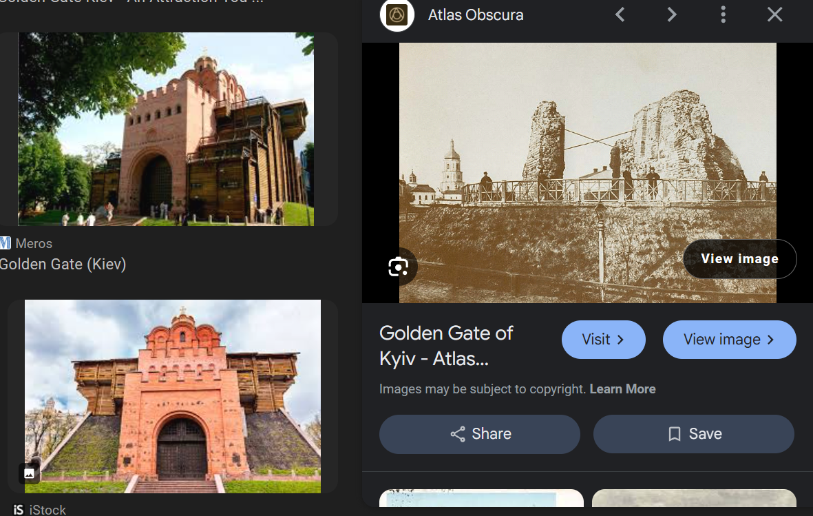This screenshot has height=516, width=813.
Task: Select the Meros Golden Gate thumbnail
Action: [x=166, y=129]
